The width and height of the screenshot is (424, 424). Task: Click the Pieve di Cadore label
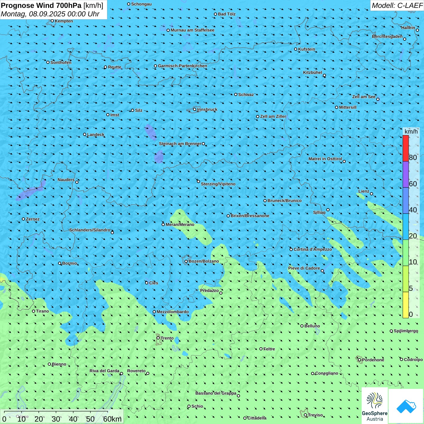coord(304,268)
